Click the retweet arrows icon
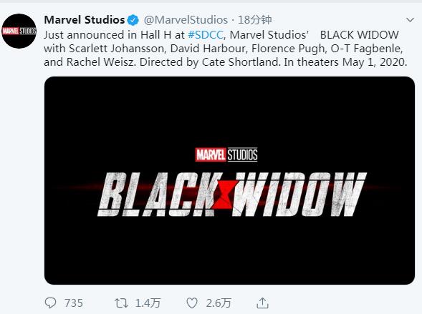The height and width of the screenshot is (314, 422). point(121,303)
